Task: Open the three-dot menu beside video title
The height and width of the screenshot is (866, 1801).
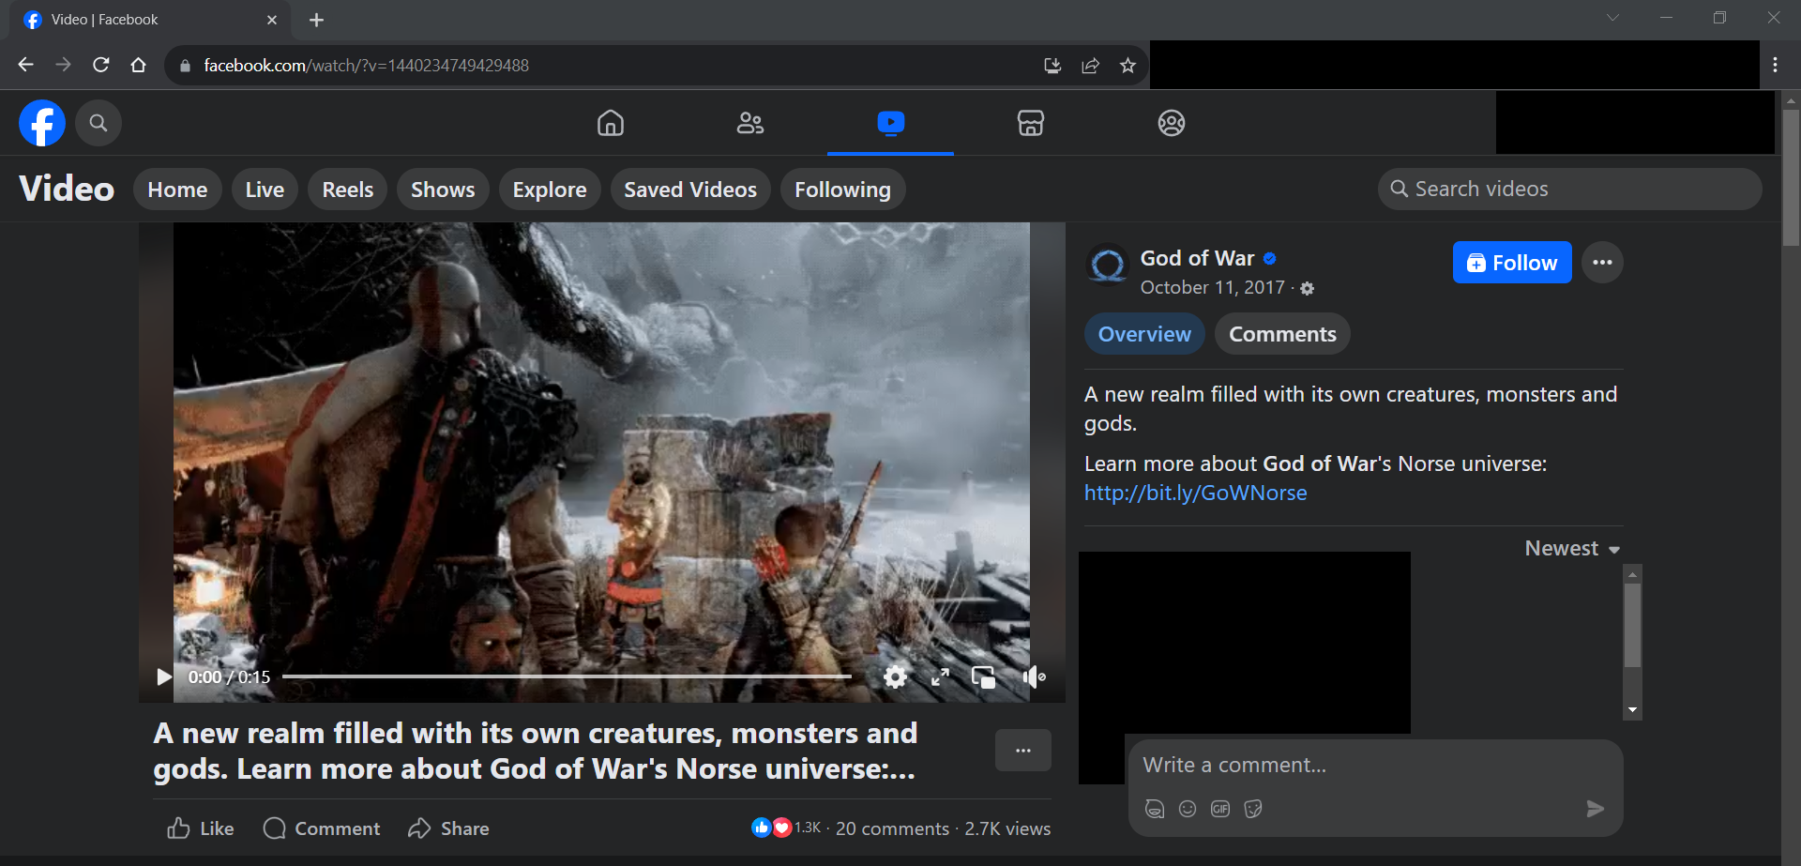Action: pyautogui.click(x=1022, y=751)
